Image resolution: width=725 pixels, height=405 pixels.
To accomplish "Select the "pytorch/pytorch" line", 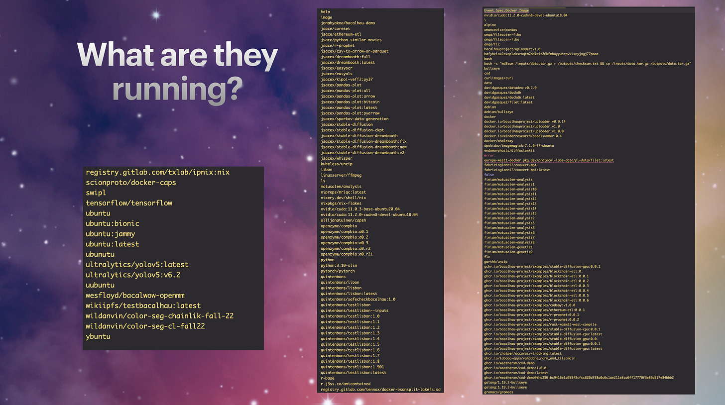I will 338,271.
